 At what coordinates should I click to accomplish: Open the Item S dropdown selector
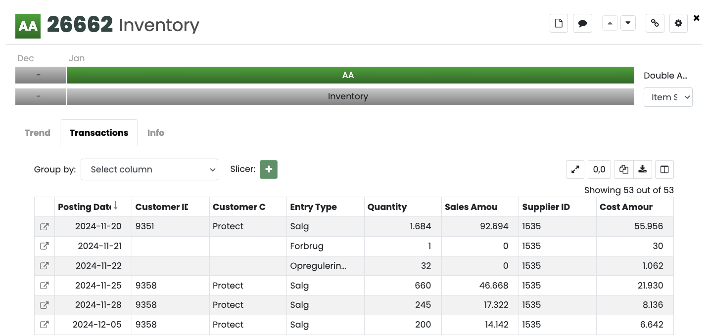click(x=667, y=97)
